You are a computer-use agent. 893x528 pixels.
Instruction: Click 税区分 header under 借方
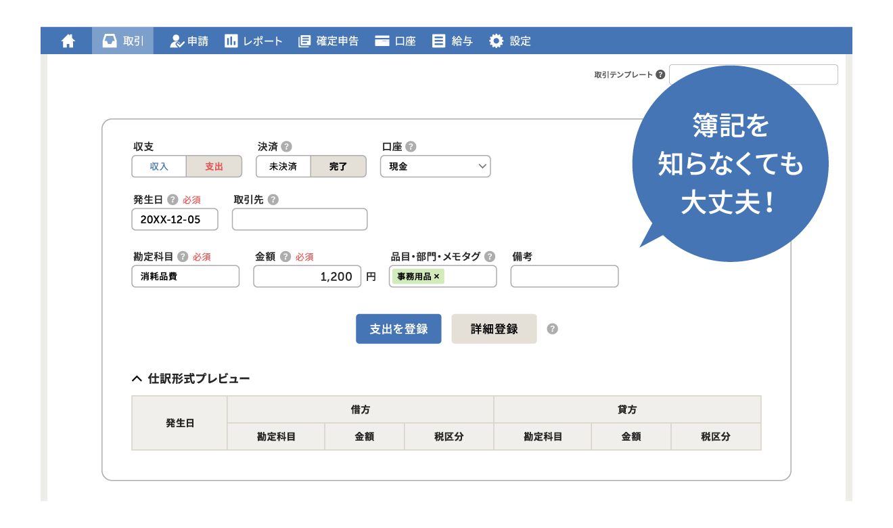449,437
